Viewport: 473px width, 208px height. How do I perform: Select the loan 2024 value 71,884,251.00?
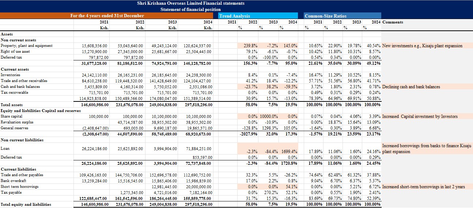pyautogui.click(x=198, y=149)
